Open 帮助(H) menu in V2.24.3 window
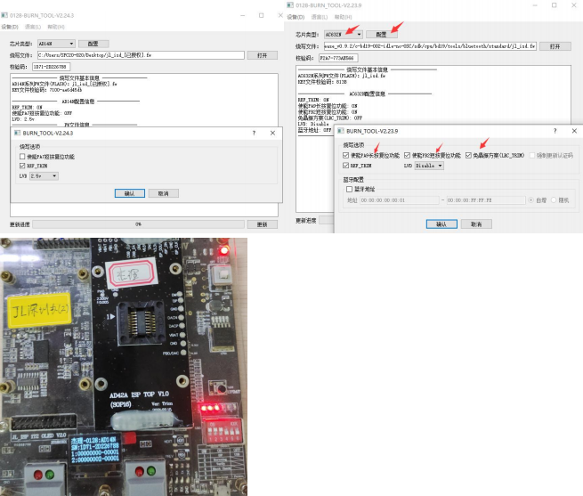 point(56,27)
